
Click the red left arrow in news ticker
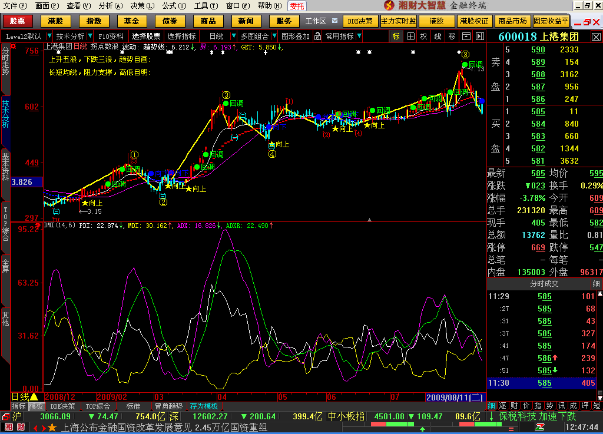[35, 428]
